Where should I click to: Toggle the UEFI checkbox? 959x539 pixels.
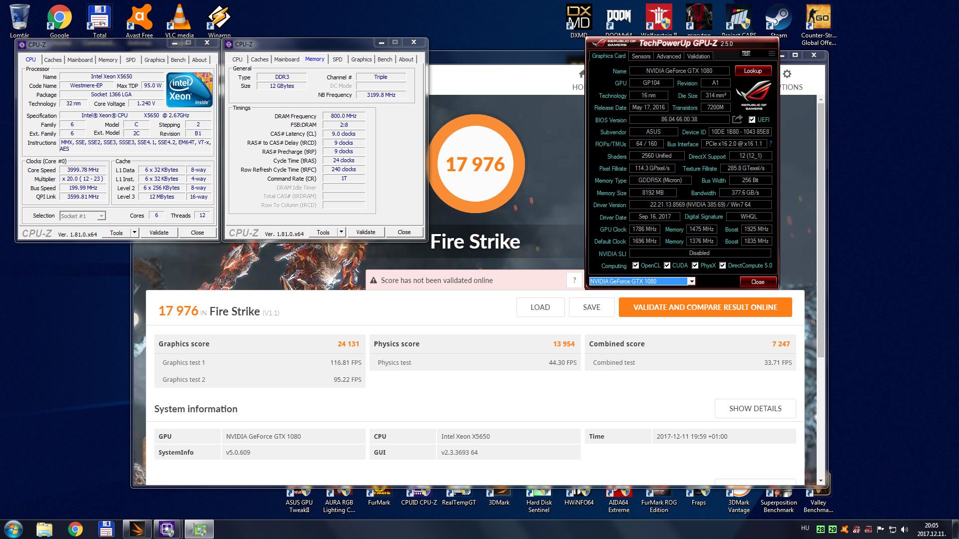[752, 120]
